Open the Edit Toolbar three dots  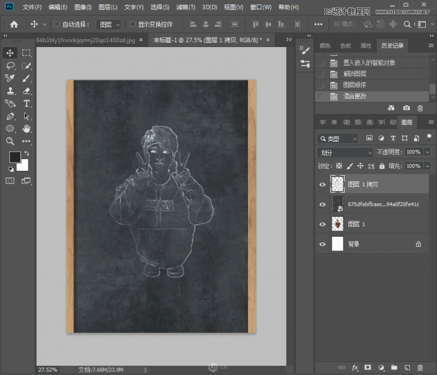click(x=26, y=141)
